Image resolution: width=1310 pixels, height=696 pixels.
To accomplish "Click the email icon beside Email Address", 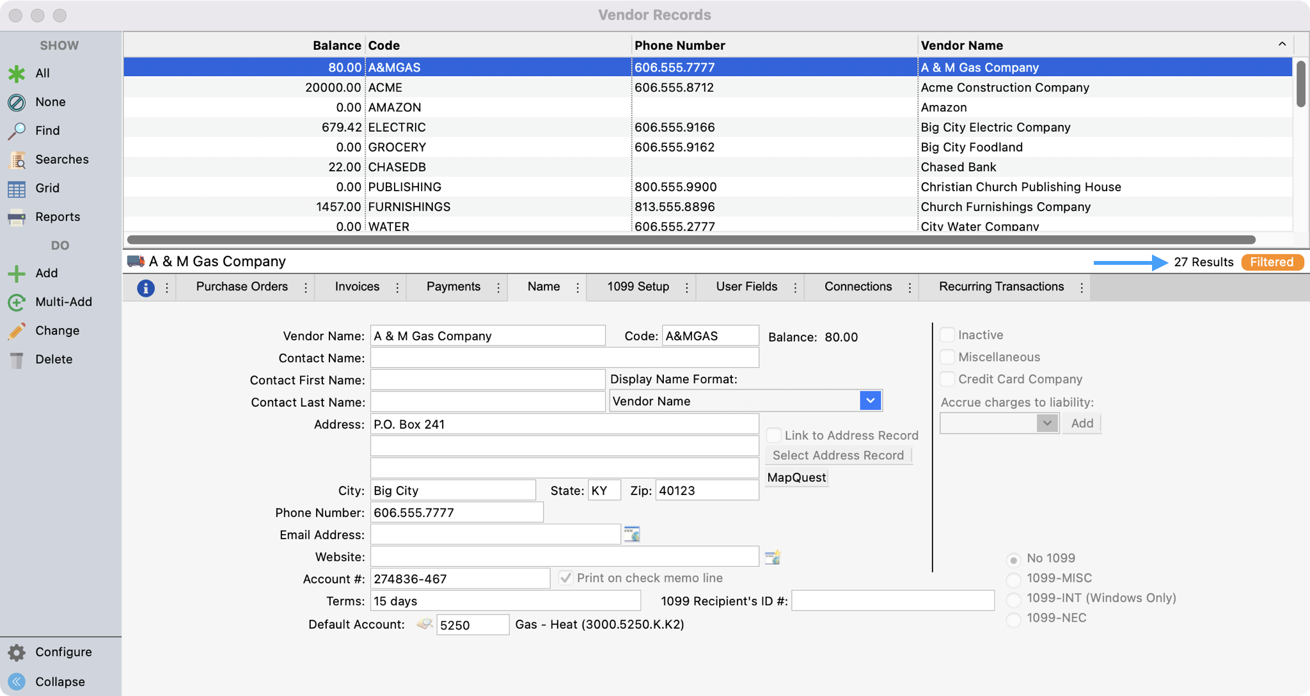I will tap(632, 535).
